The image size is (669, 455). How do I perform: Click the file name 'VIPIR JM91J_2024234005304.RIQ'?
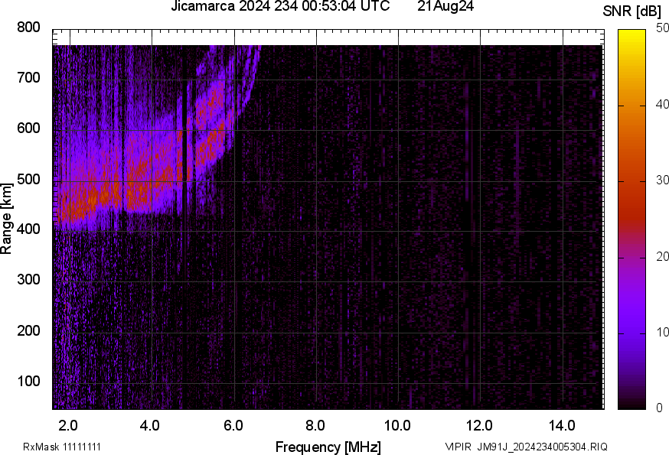pos(526,447)
